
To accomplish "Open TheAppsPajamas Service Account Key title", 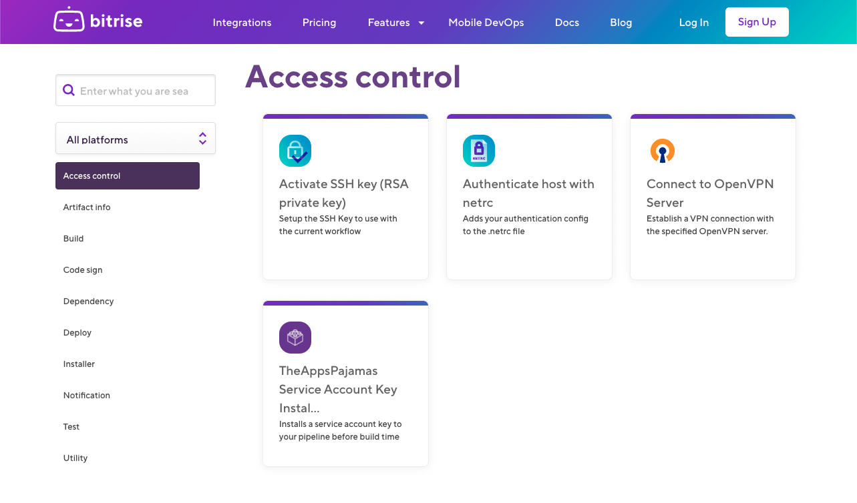I will [x=338, y=389].
